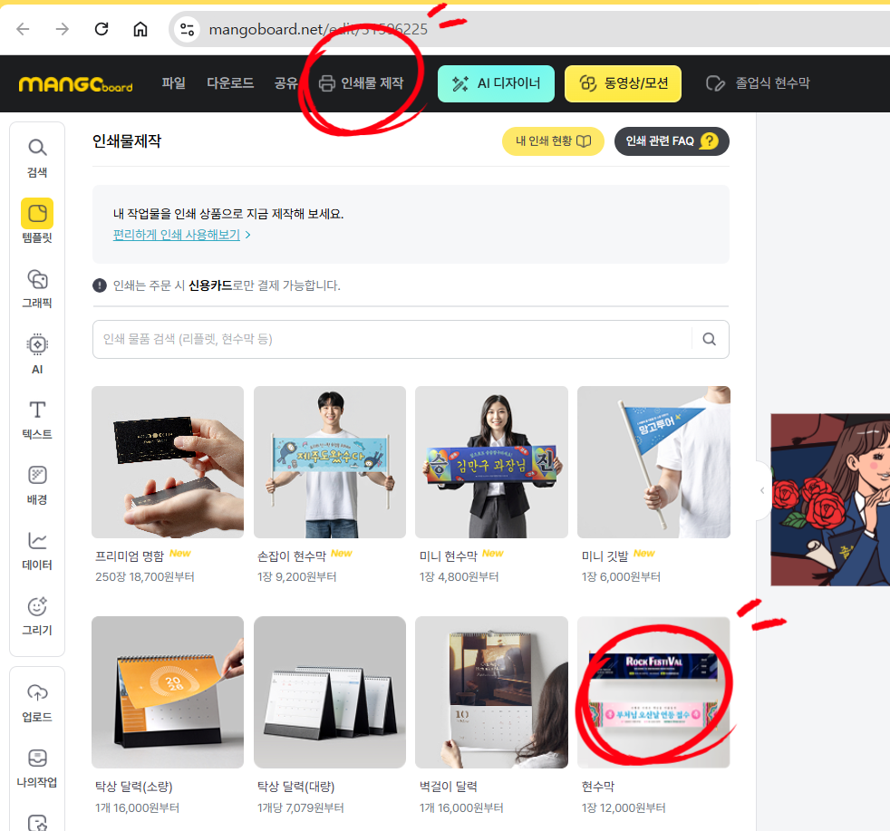The image size is (890, 831).
Task: Click the 동영상/모션 button
Action: (623, 83)
